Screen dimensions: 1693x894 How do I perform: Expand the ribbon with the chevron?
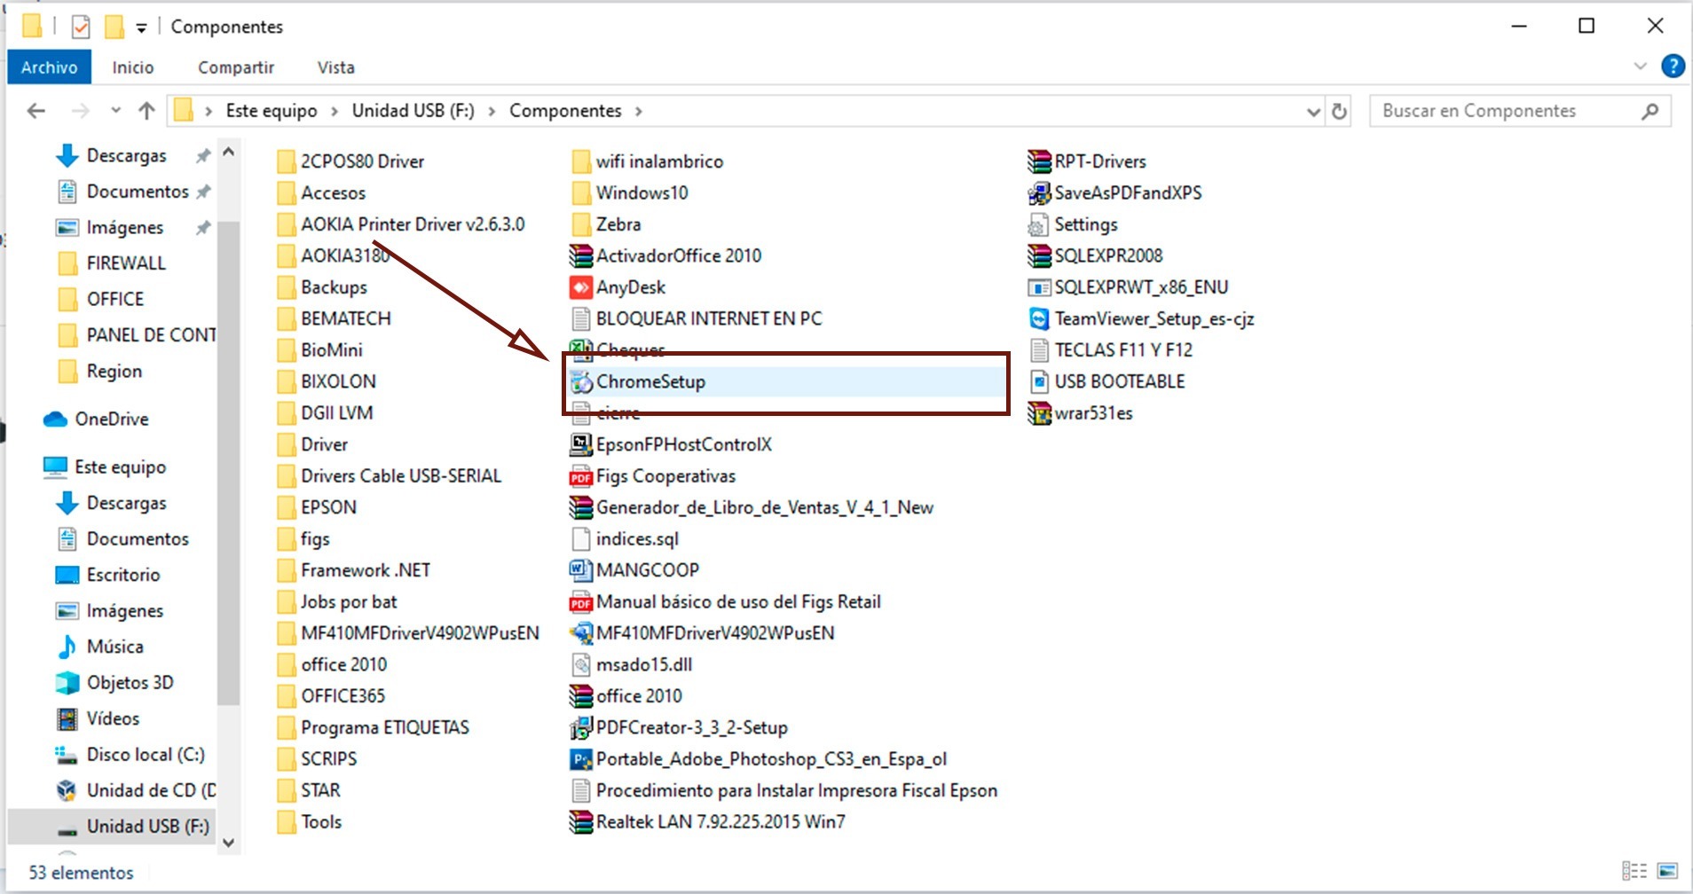[1640, 67]
